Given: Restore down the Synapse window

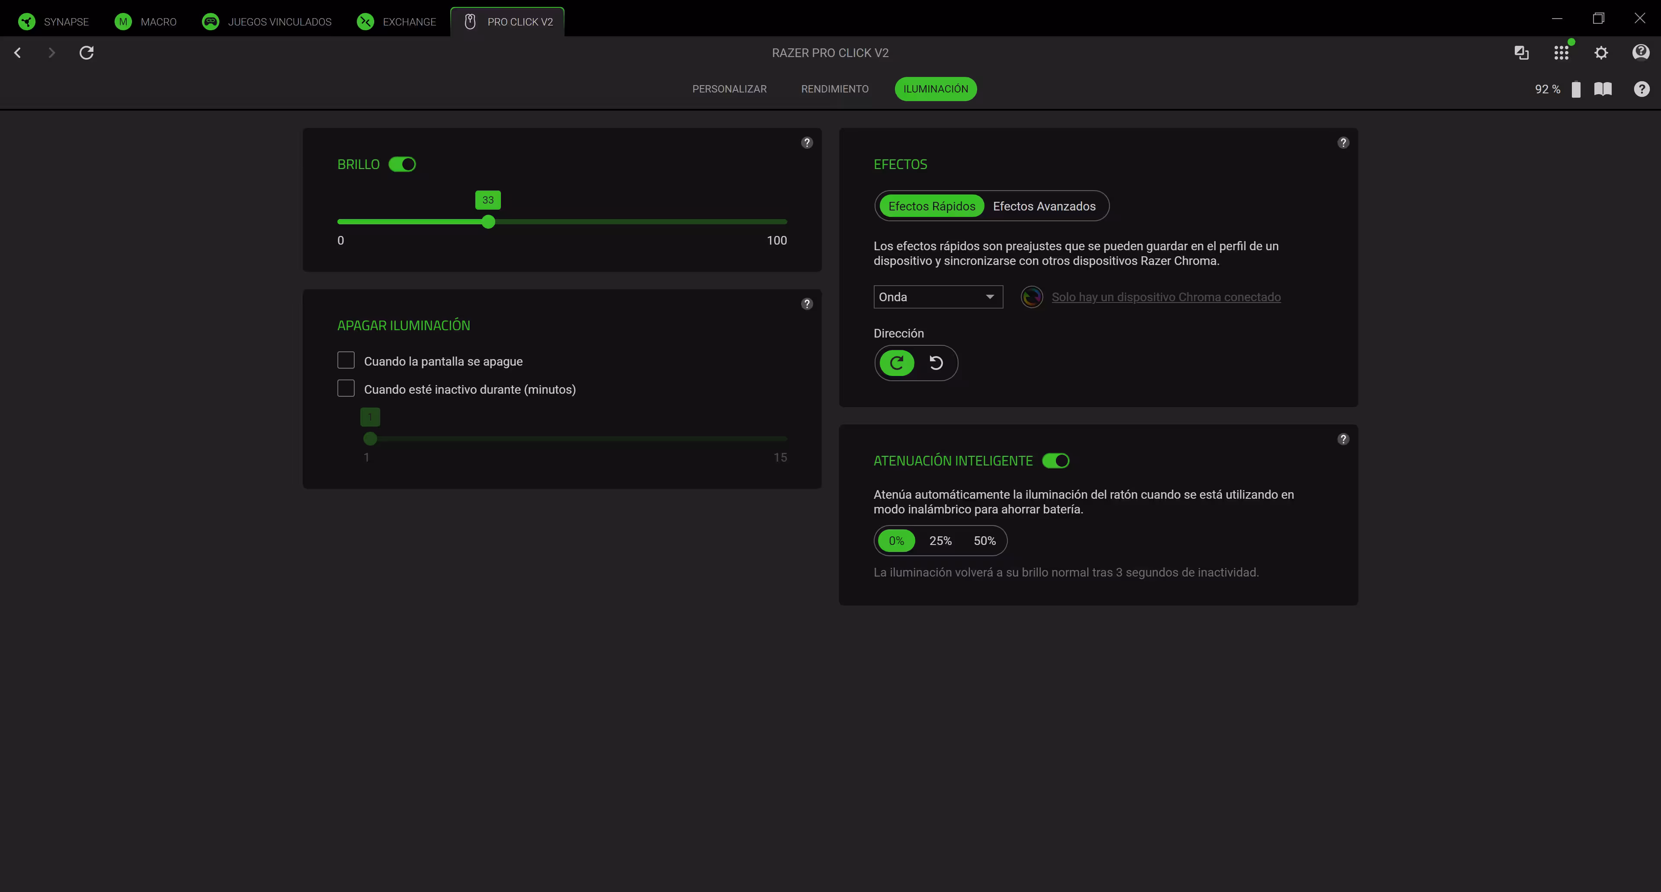Looking at the screenshot, I should click(1598, 18).
